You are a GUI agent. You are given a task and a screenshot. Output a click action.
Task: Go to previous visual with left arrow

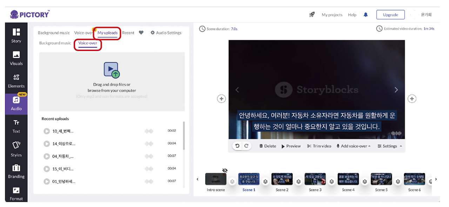click(x=237, y=90)
